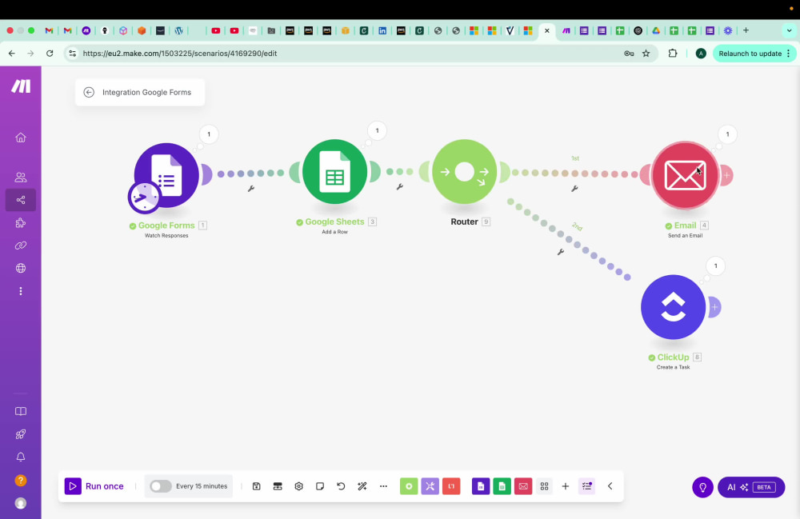
Task: Open More three-dots in left sidebar
Action: click(x=21, y=291)
